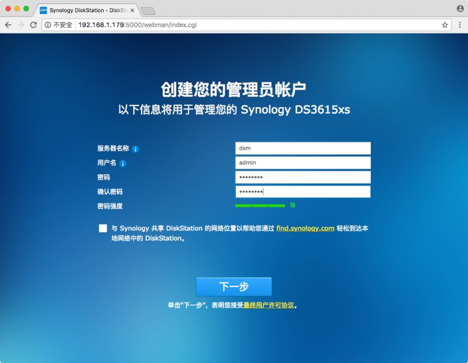Click the server name info icon

pos(136,149)
